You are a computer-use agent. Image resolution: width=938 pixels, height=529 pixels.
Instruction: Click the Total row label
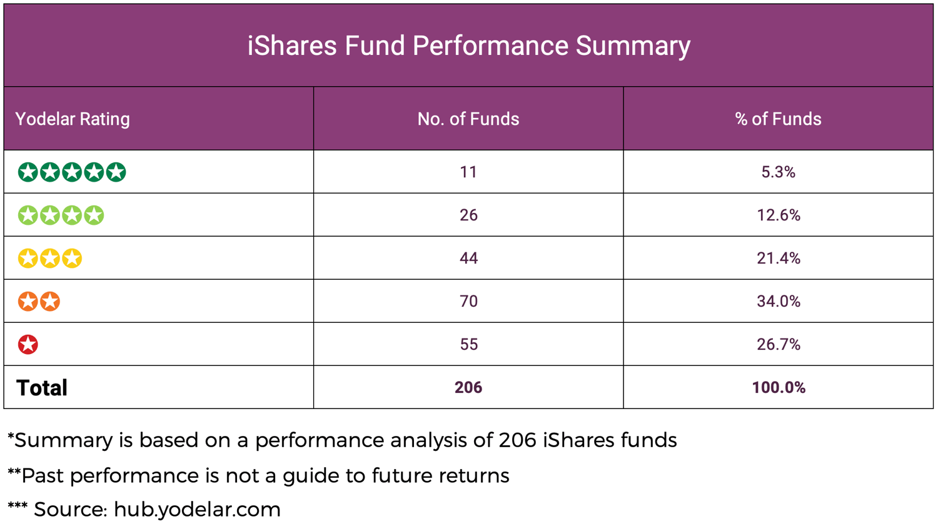click(42, 388)
